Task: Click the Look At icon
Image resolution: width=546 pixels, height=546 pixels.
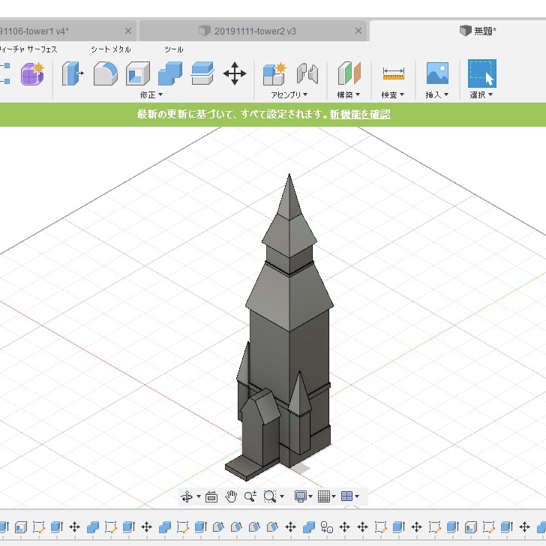Action: (x=211, y=496)
